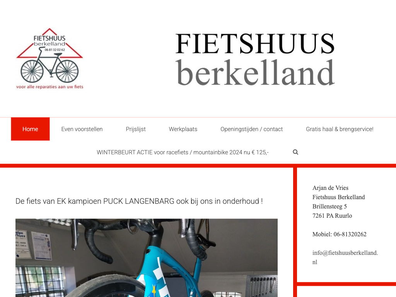Screen dimensions: 396x297
Task: Click the search magnifier icon
Action: (295, 152)
